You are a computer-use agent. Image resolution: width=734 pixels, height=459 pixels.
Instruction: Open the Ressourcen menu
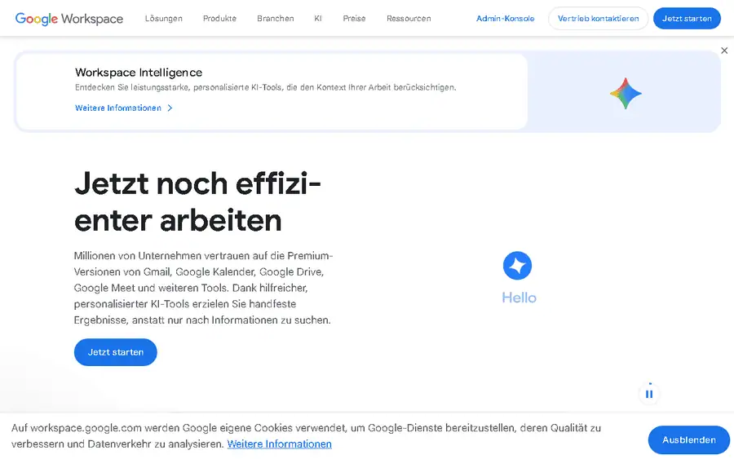pyautogui.click(x=409, y=18)
